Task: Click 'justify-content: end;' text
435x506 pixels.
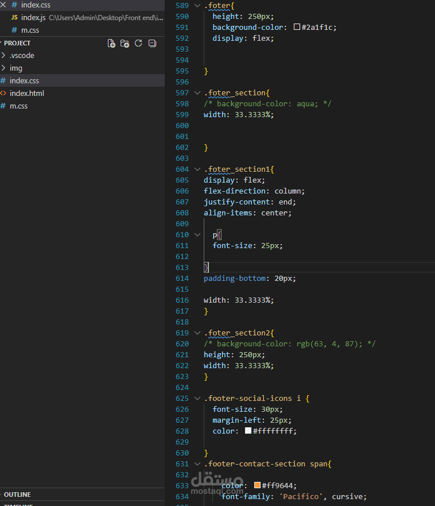Action: [x=250, y=202]
